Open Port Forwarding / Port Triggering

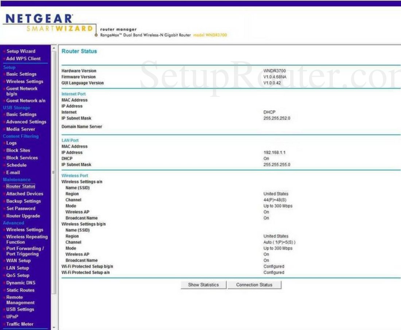[26, 251]
